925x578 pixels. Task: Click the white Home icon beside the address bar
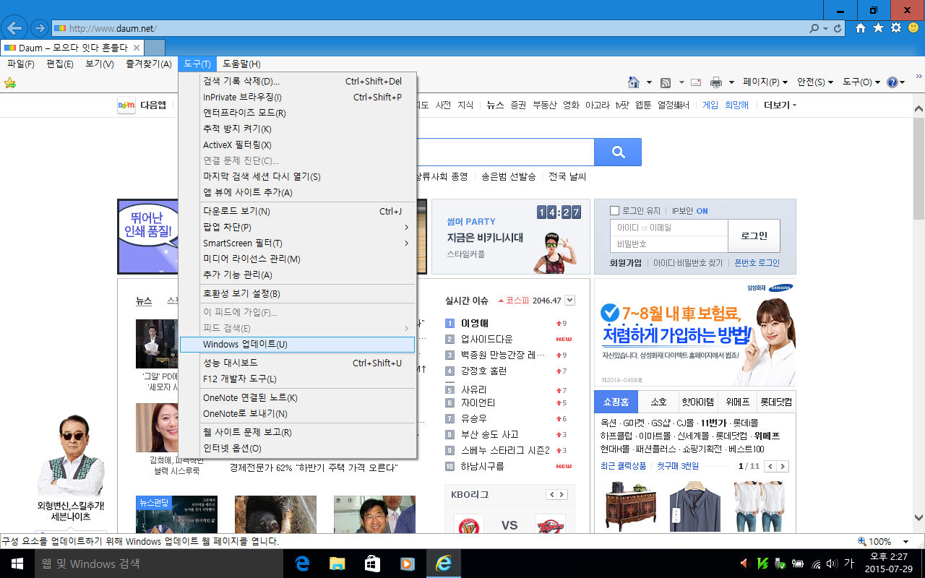pos(861,27)
